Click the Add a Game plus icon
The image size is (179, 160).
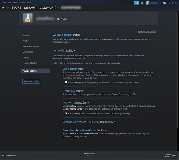click(x=4, y=156)
